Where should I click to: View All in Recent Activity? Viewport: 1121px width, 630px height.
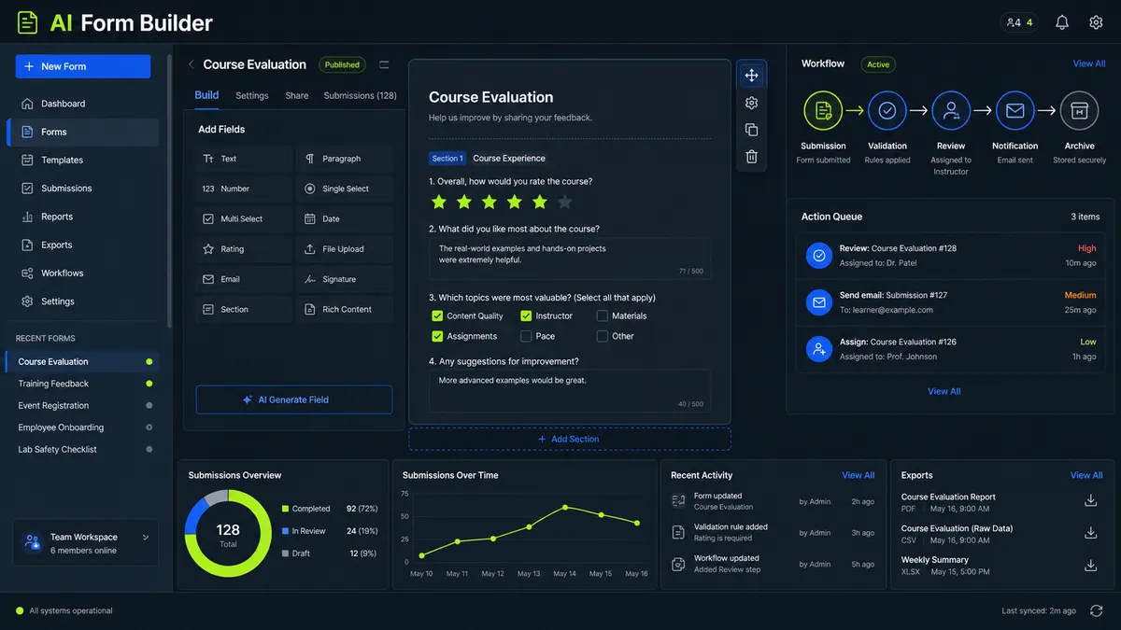point(858,475)
